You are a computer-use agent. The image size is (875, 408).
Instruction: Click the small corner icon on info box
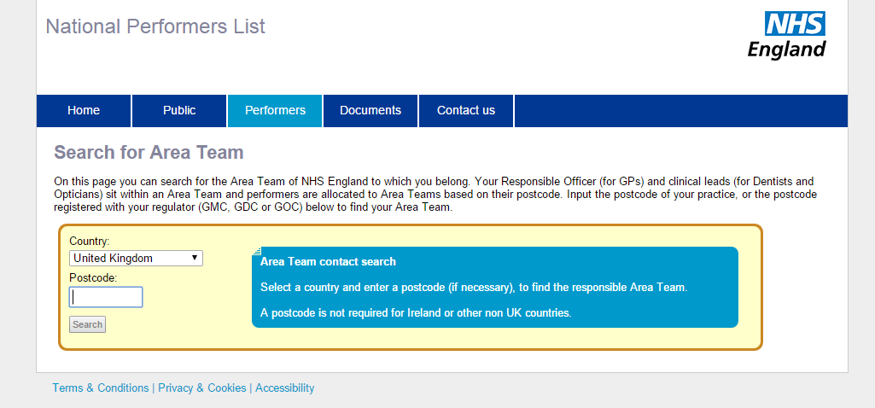click(257, 251)
